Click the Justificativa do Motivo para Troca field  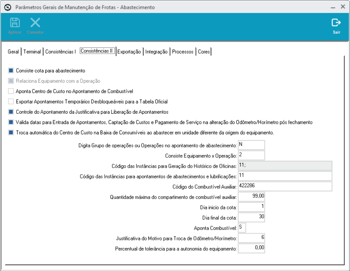click(x=251, y=238)
